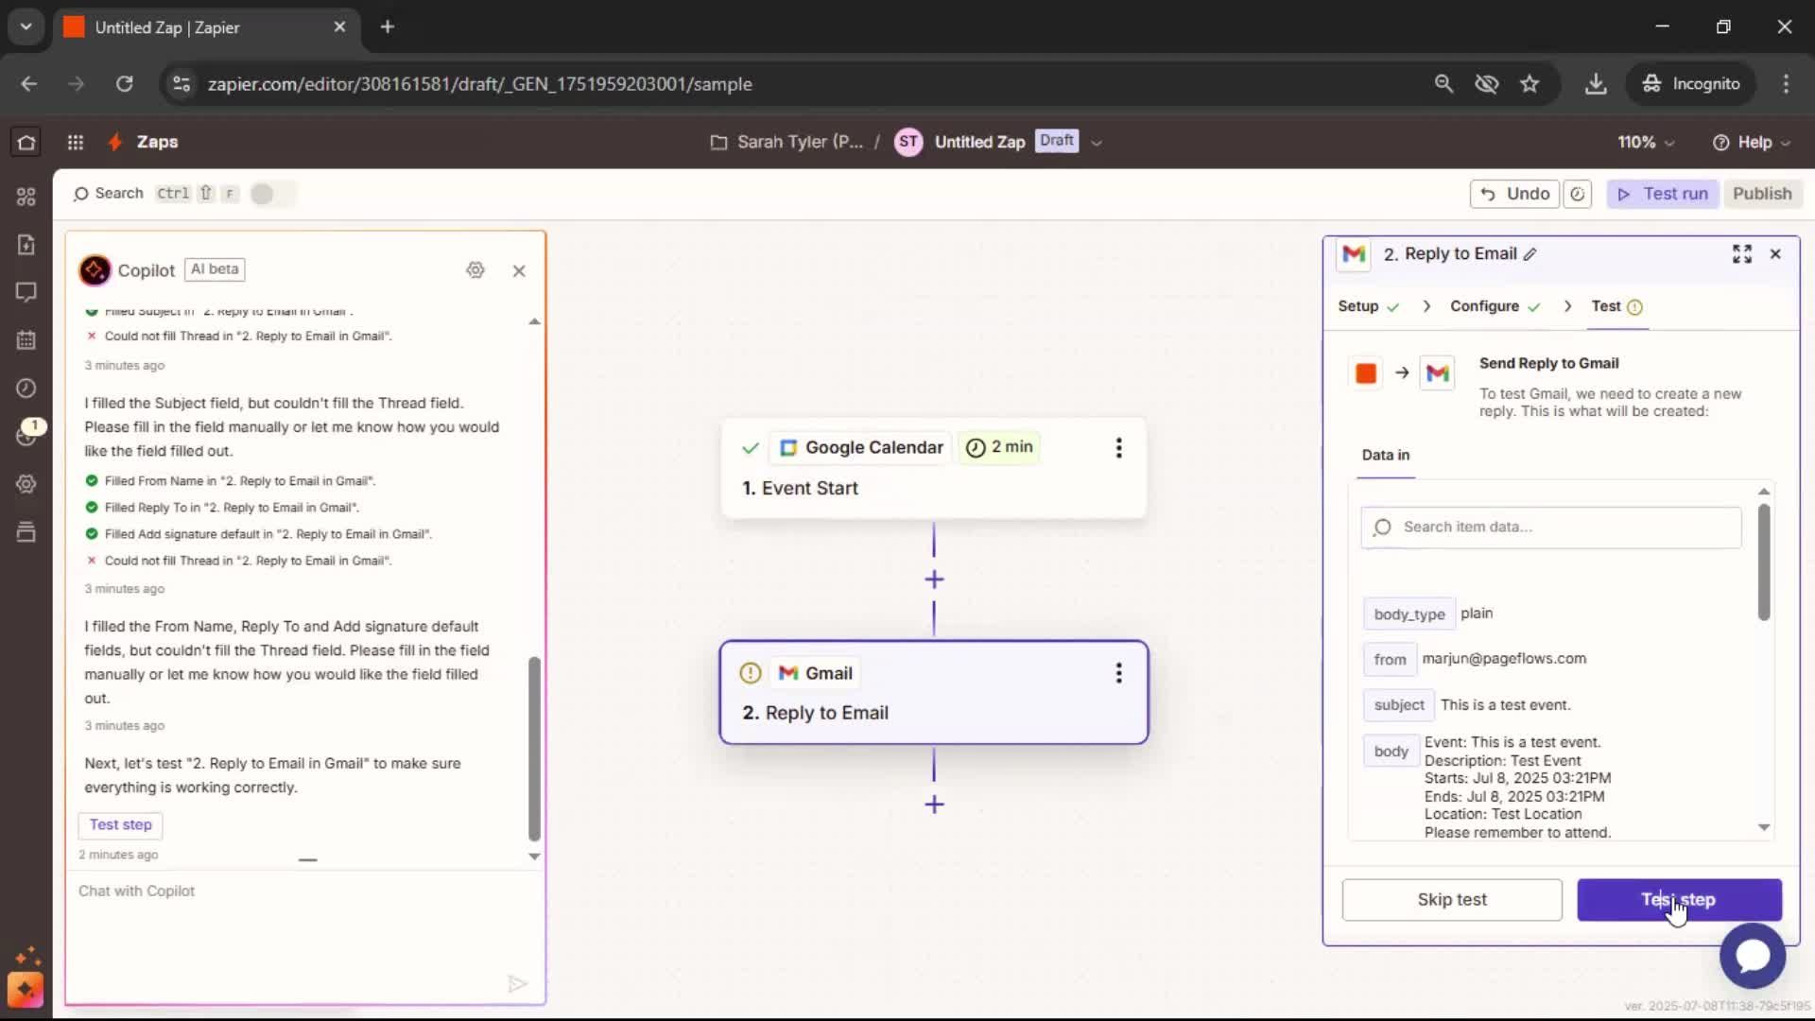1815x1021 pixels.
Task: Select the Google Calendar Event Start step
Action: click(934, 469)
